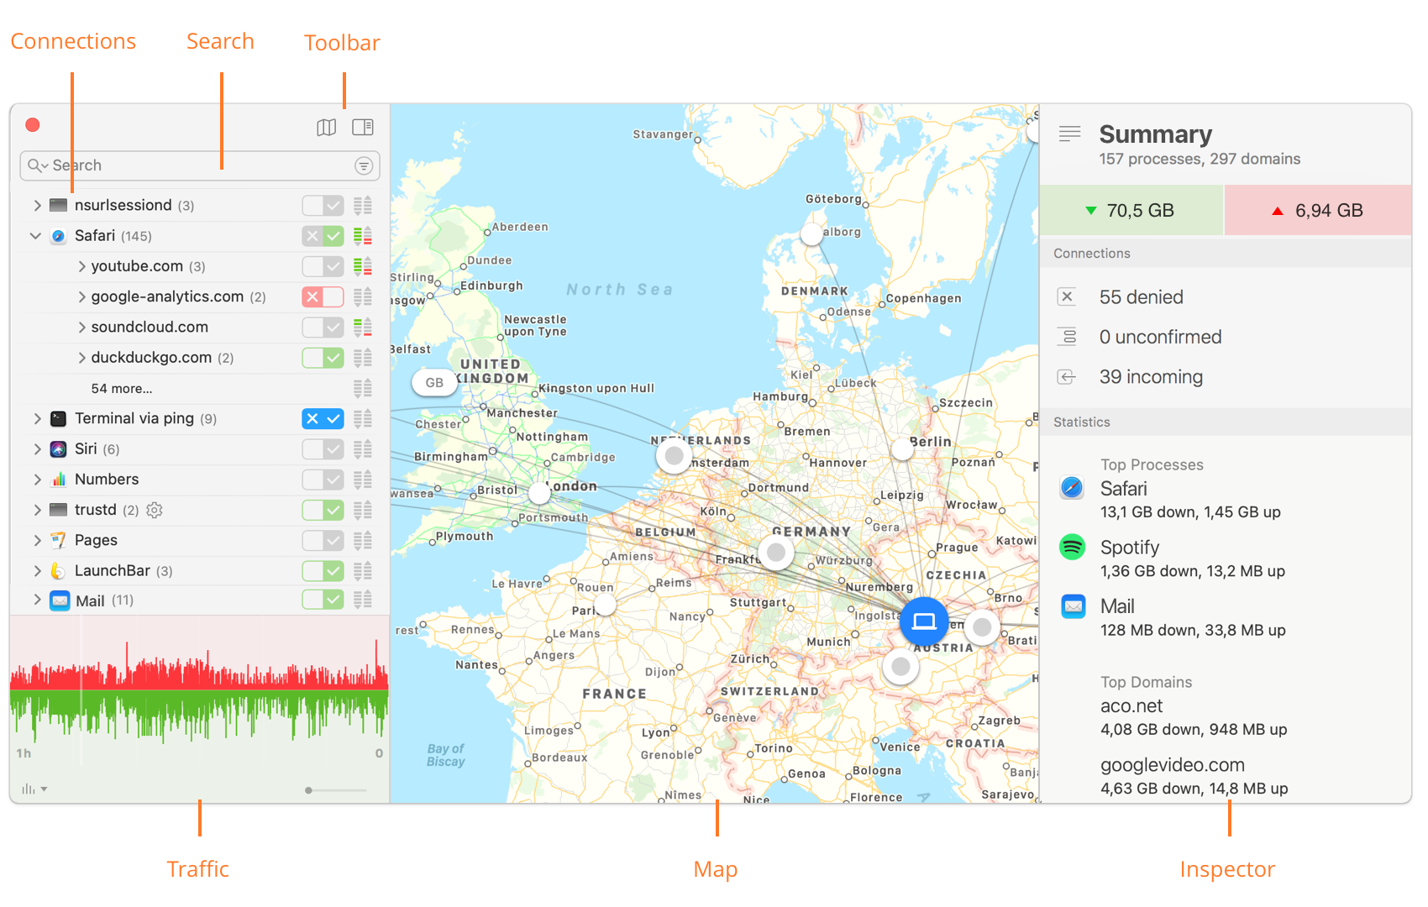
Task: Click the traffic meter icon for Terminal via ping
Action: [x=363, y=418]
